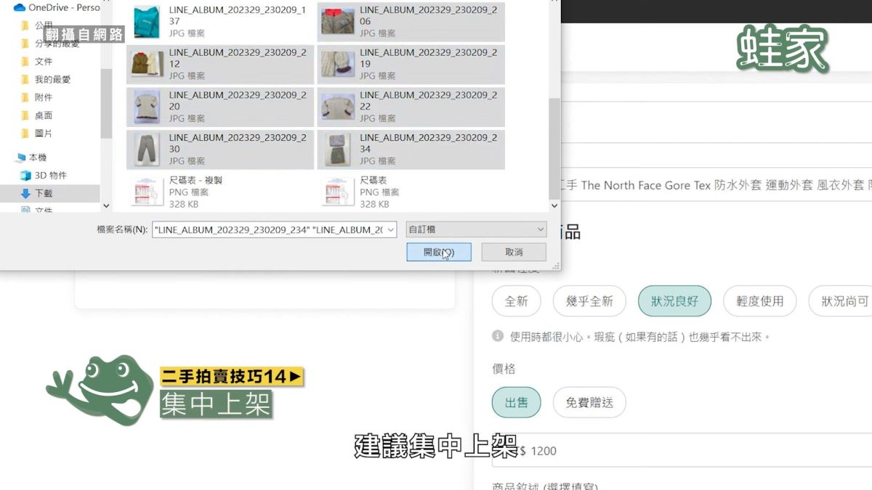Open the OneDrive cloud icon in sidebar

coord(20,7)
